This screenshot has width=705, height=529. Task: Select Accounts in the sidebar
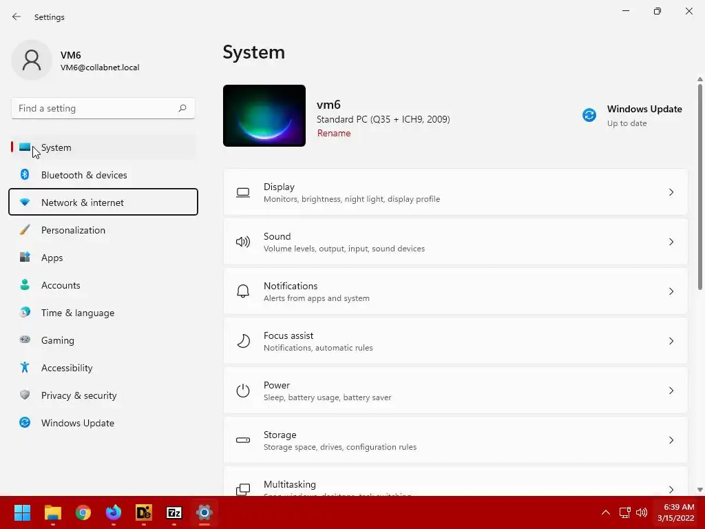point(103,284)
